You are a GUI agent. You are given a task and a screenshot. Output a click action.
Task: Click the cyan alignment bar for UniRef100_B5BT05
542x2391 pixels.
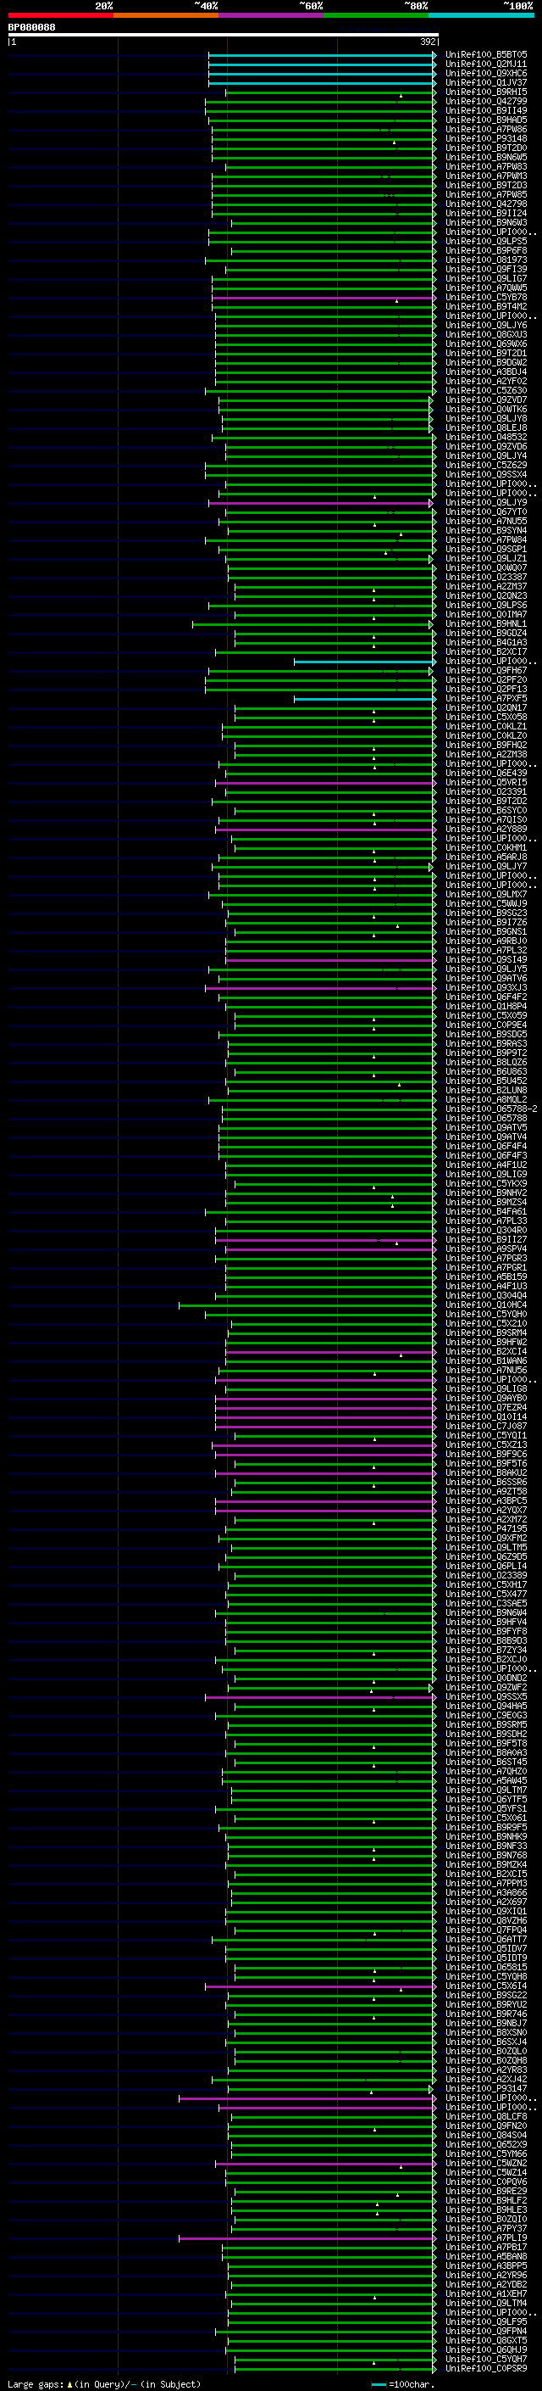click(322, 55)
